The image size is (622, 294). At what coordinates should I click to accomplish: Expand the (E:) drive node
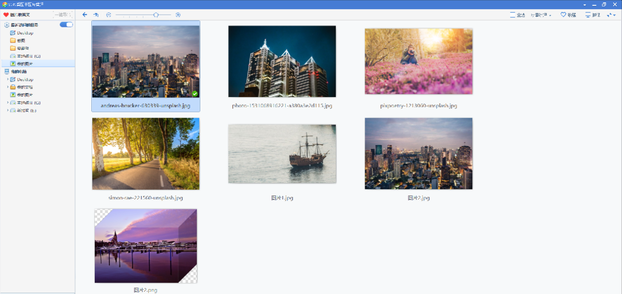(x=7, y=110)
